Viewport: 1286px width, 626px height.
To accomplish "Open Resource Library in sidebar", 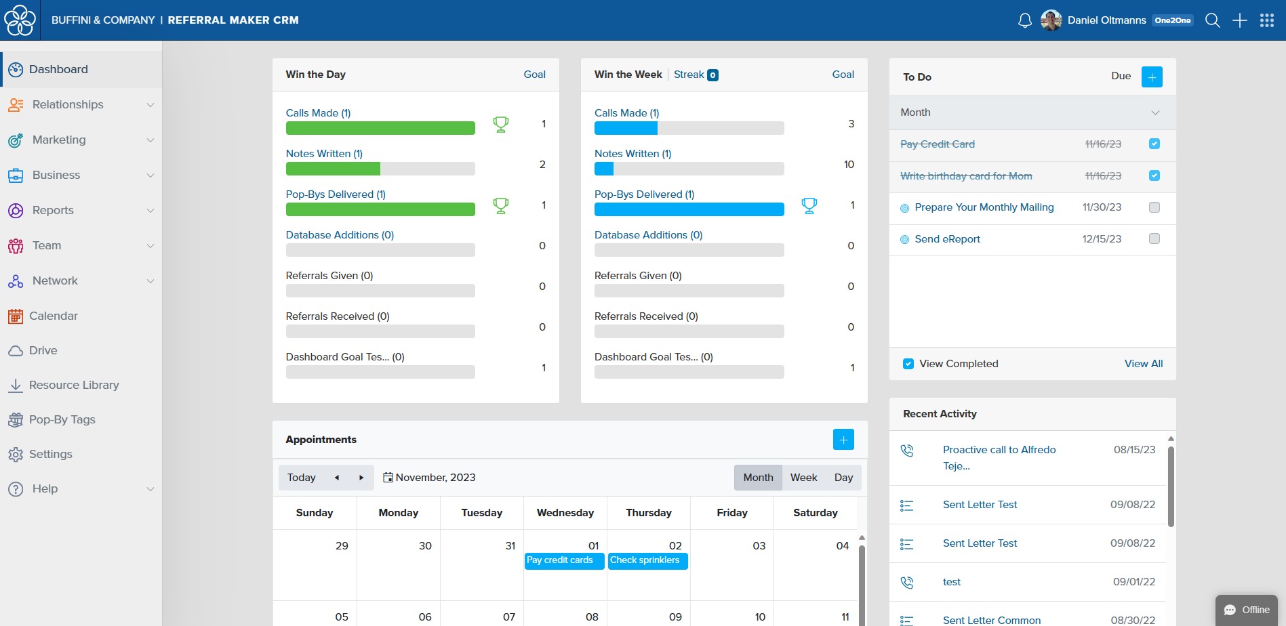I will [x=74, y=385].
